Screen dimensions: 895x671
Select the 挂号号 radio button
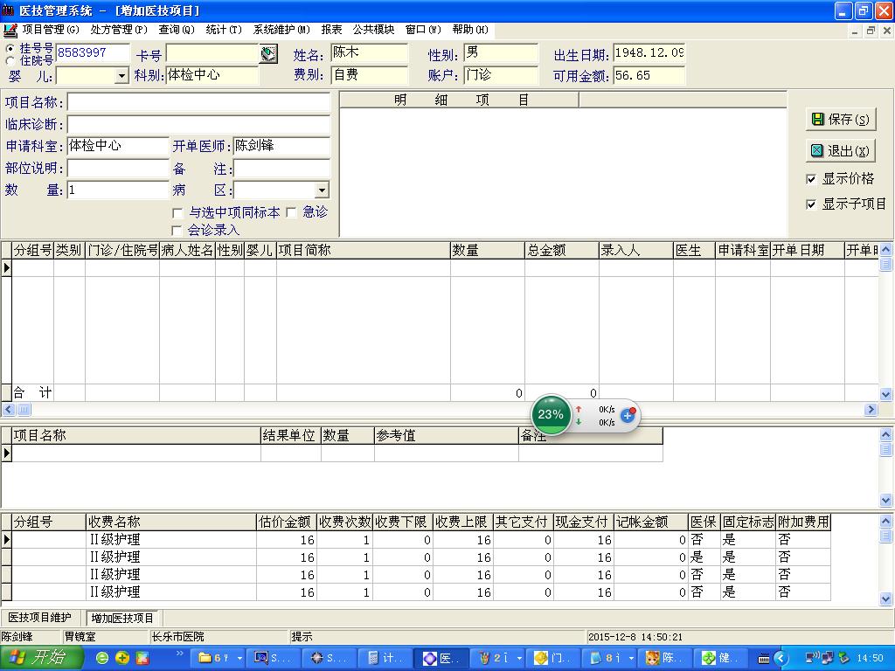(x=10, y=48)
